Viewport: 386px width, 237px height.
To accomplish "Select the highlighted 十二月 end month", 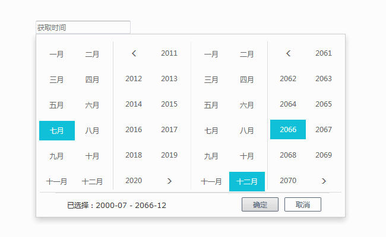I will click(x=247, y=181).
